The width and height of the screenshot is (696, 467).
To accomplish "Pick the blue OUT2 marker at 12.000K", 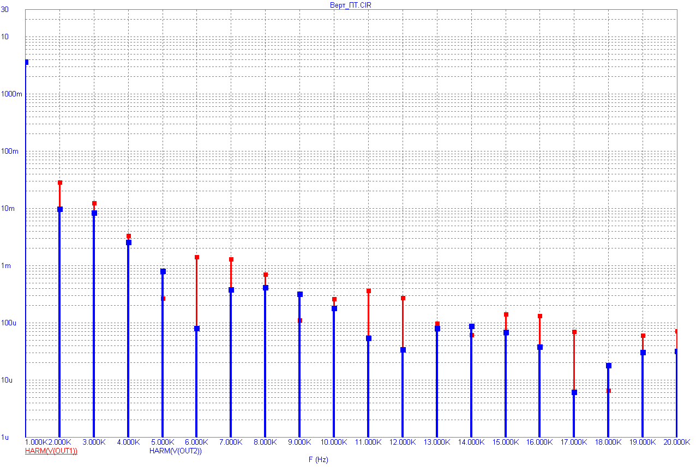I will 403,350.
